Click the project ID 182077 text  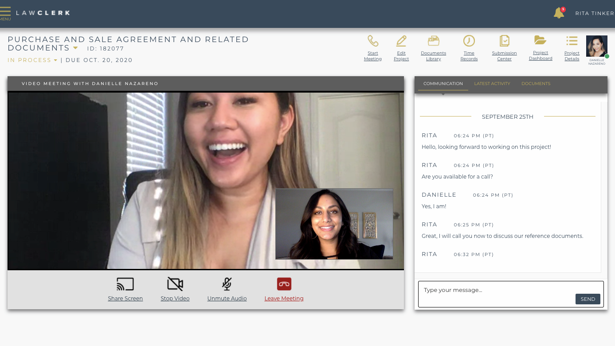click(106, 49)
